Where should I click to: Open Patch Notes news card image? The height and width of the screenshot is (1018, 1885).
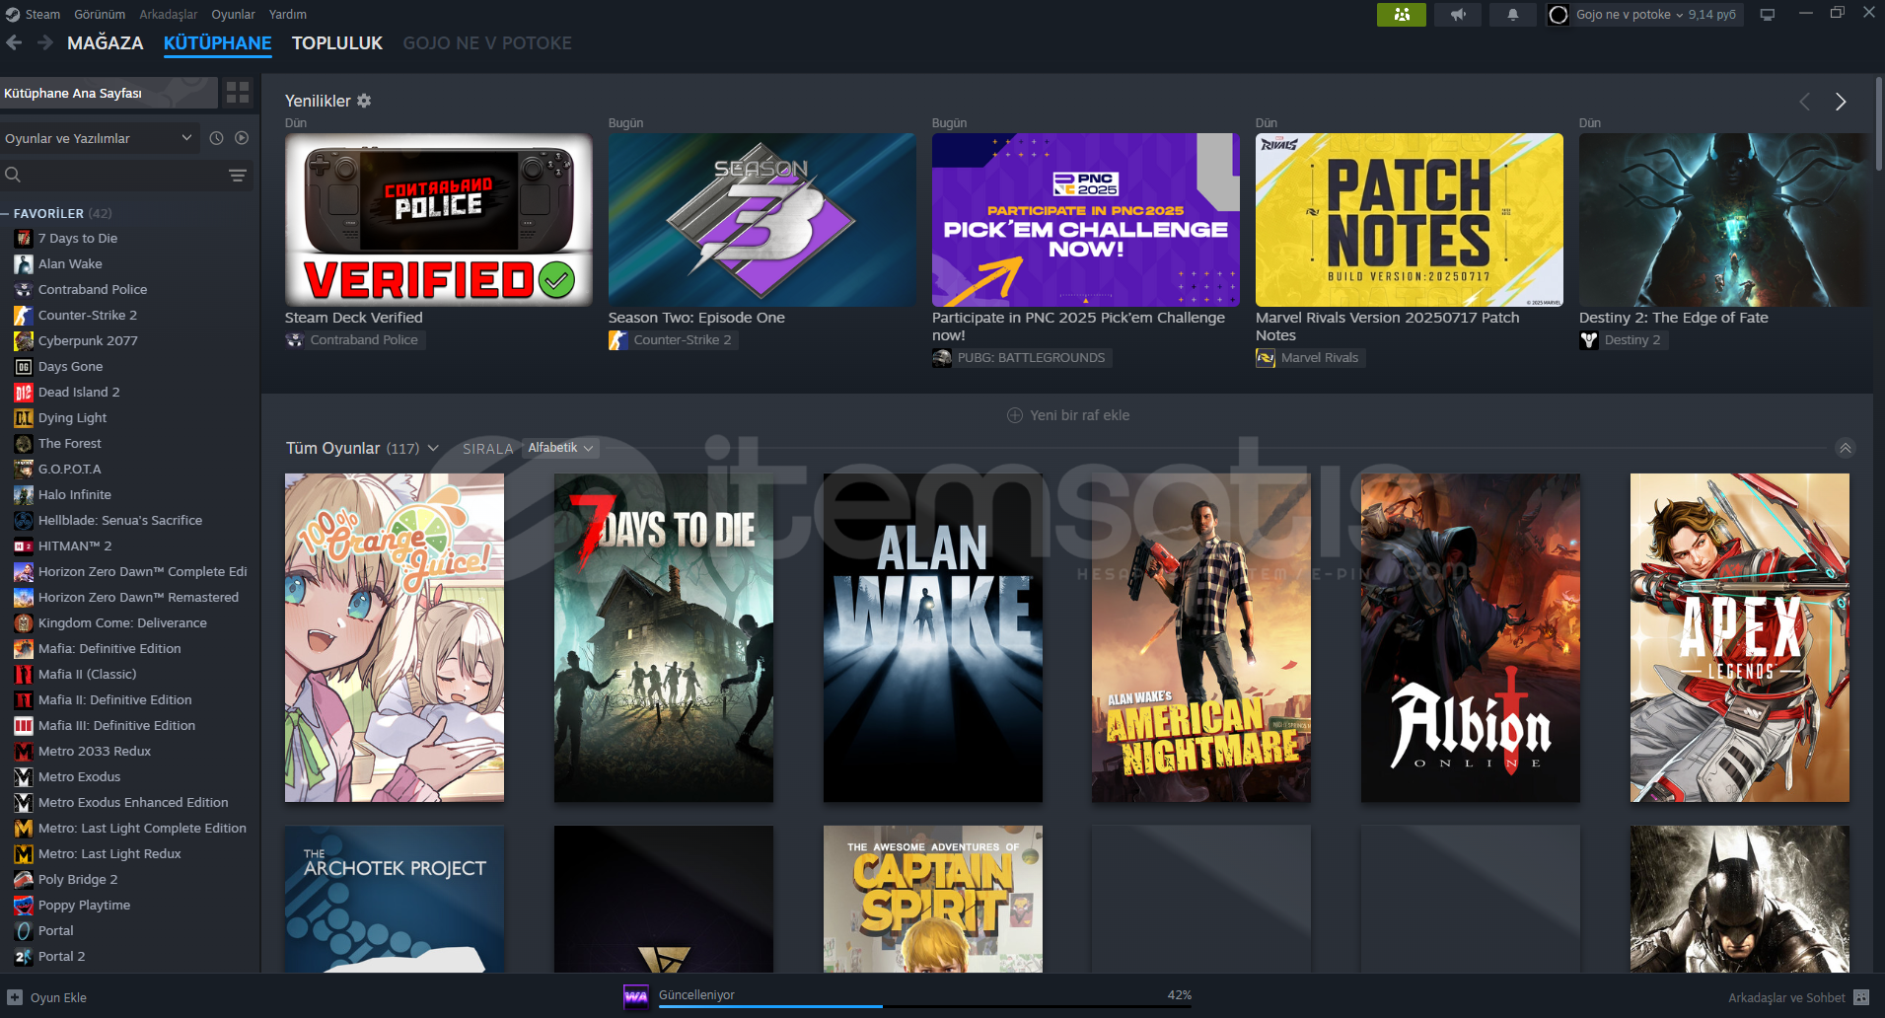tap(1410, 220)
